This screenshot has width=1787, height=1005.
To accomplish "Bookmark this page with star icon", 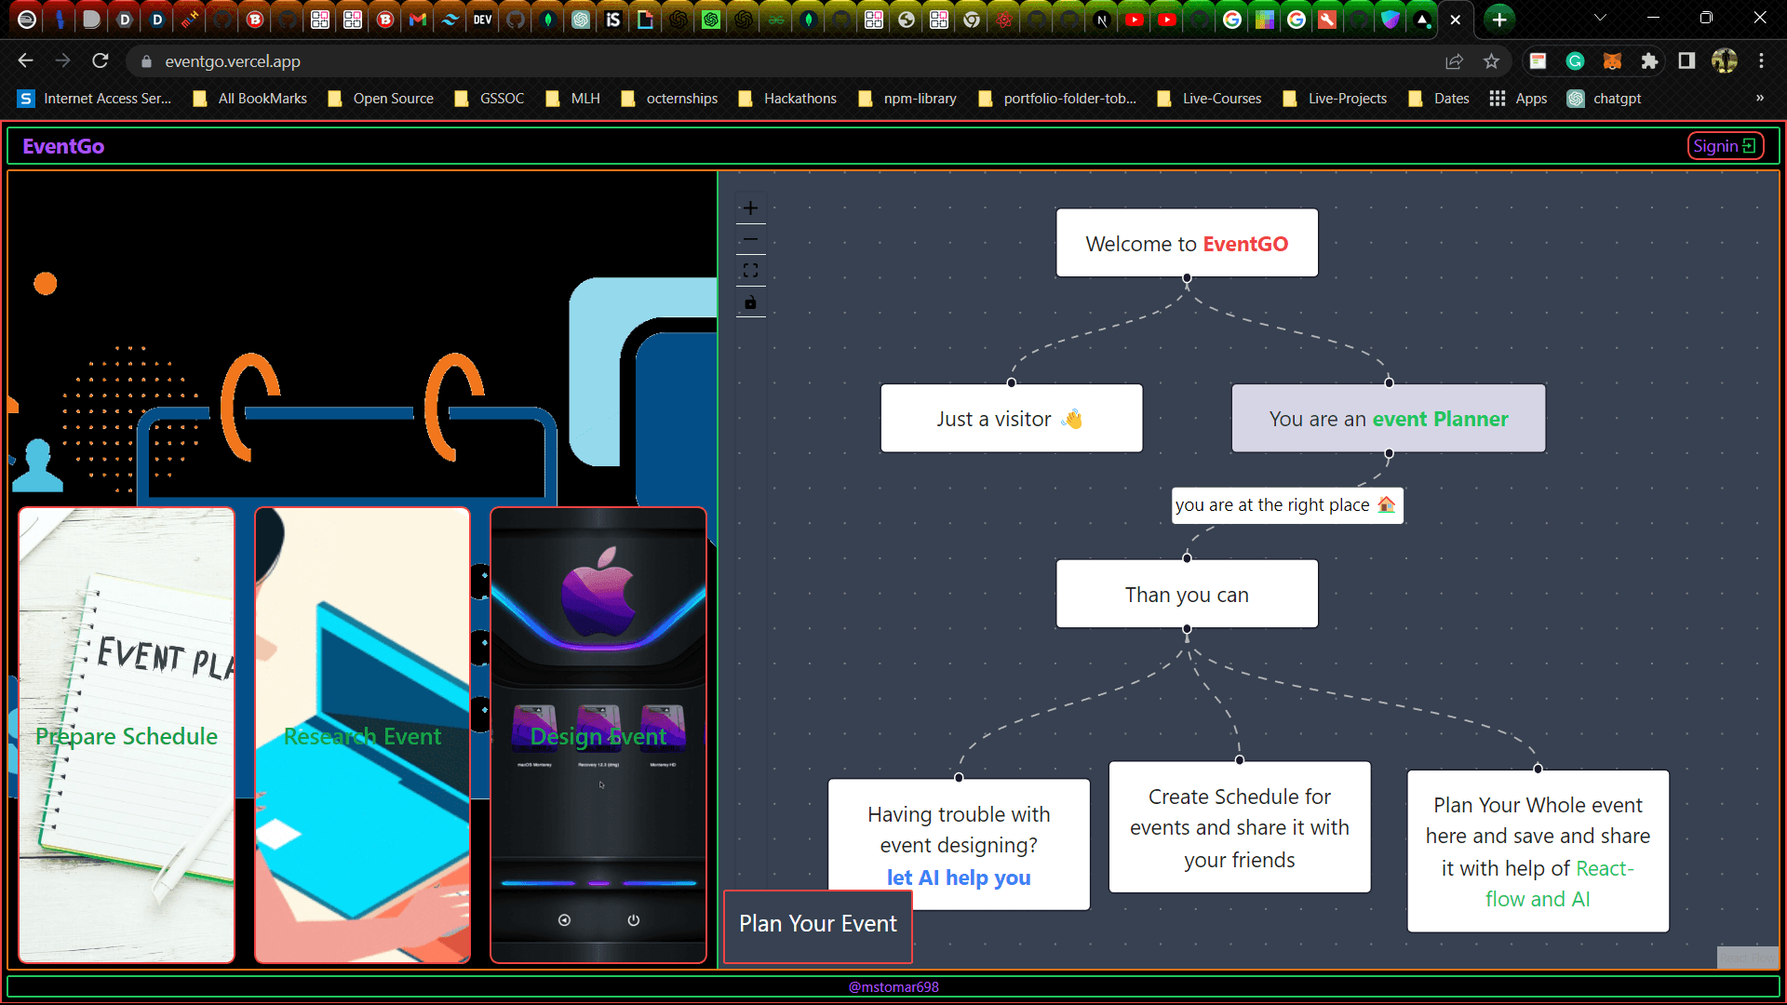I will (1492, 61).
